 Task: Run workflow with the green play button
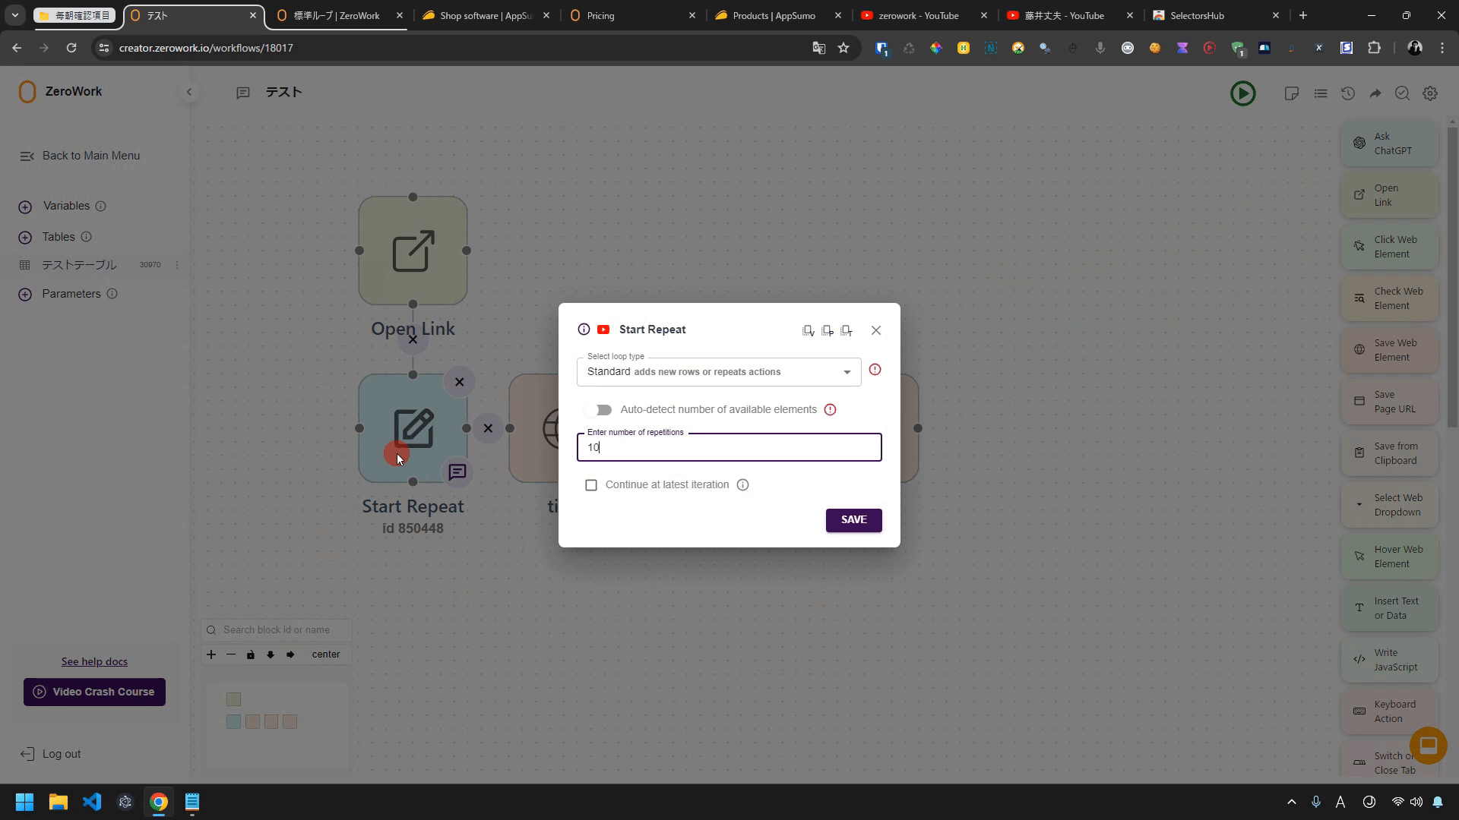[x=1243, y=93]
